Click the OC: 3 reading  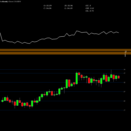pos(88,6)
